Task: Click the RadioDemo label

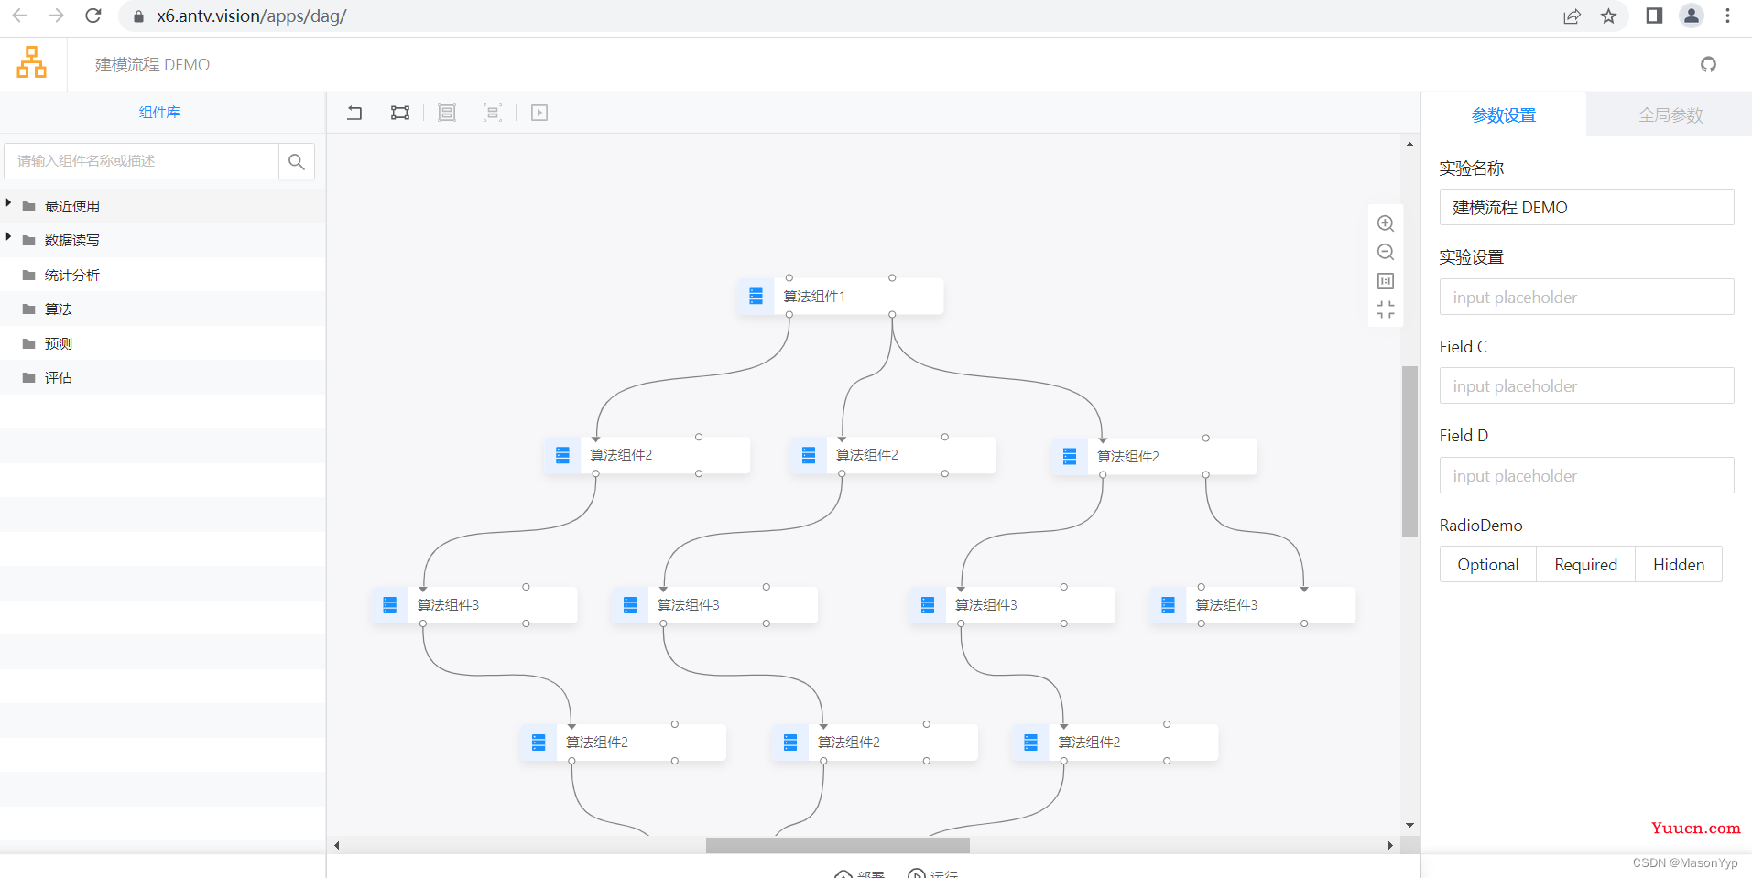Action: pos(1481,526)
